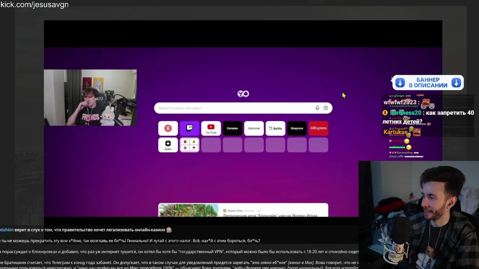Click the 'kick.com/jesusavgn' channel text
This screenshot has width=479, height=269.
pos(34,4)
